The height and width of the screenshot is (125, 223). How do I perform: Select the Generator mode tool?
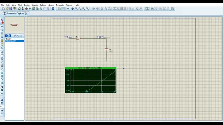tap(2, 58)
